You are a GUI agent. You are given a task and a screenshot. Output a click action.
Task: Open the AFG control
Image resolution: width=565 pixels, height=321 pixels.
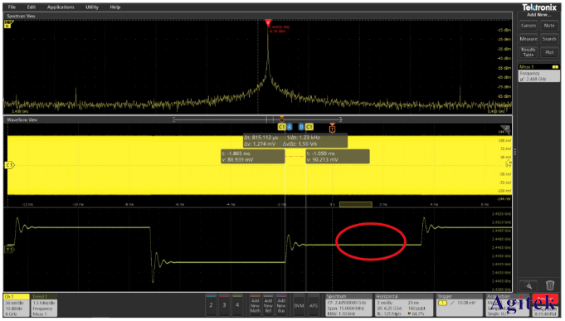(314, 305)
